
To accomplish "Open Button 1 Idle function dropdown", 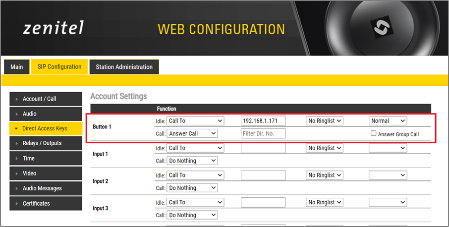I will 195,121.
